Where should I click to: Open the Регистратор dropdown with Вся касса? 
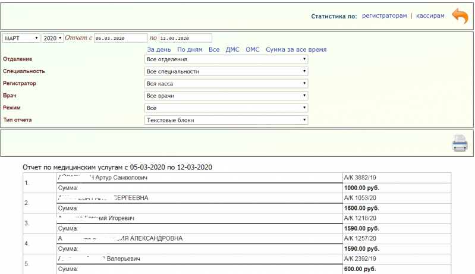pos(227,84)
